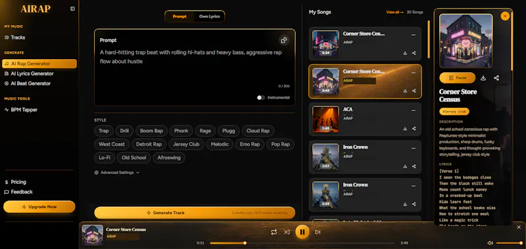The image size is (526, 249).
Task: Switch to the Prompt tab
Action: (x=179, y=16)
